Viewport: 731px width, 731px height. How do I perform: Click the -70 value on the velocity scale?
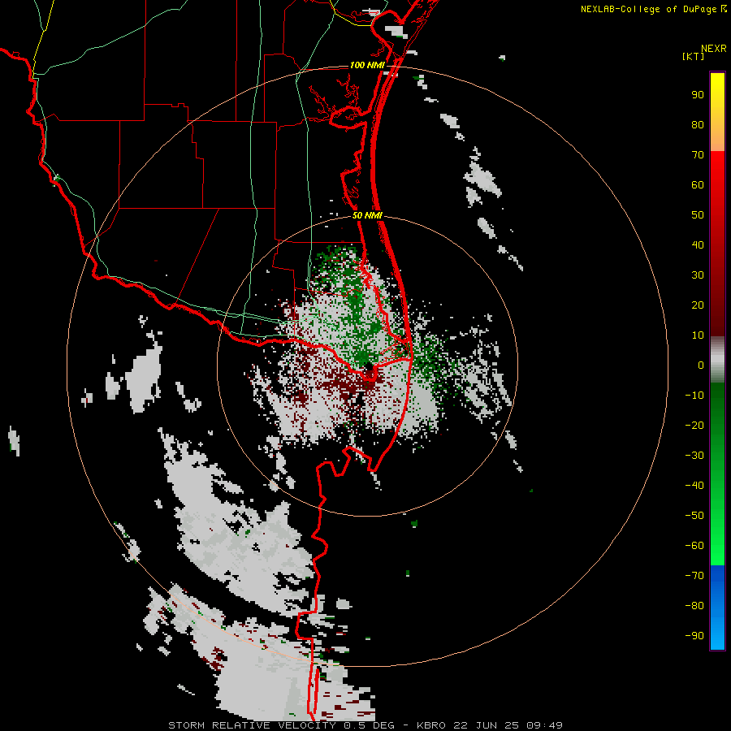(x=694, y=576)
